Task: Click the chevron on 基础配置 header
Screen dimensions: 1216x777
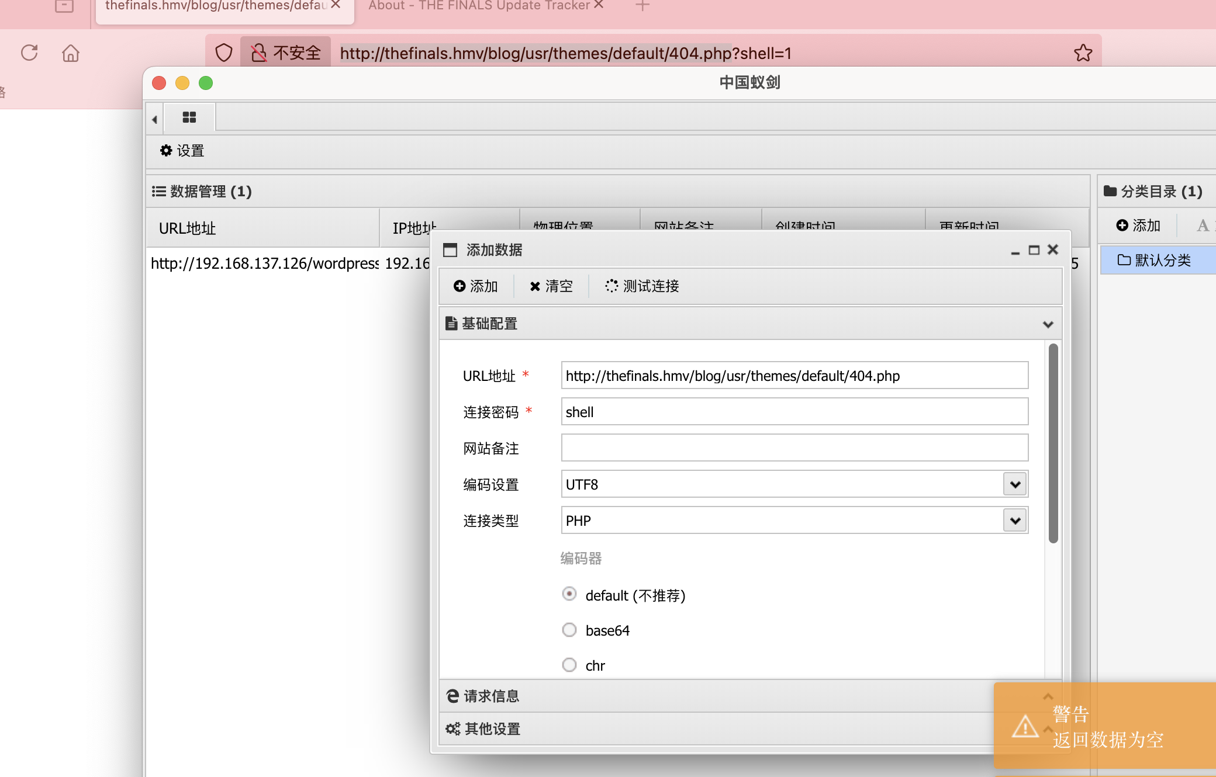Action: [x=1048, y=324]
